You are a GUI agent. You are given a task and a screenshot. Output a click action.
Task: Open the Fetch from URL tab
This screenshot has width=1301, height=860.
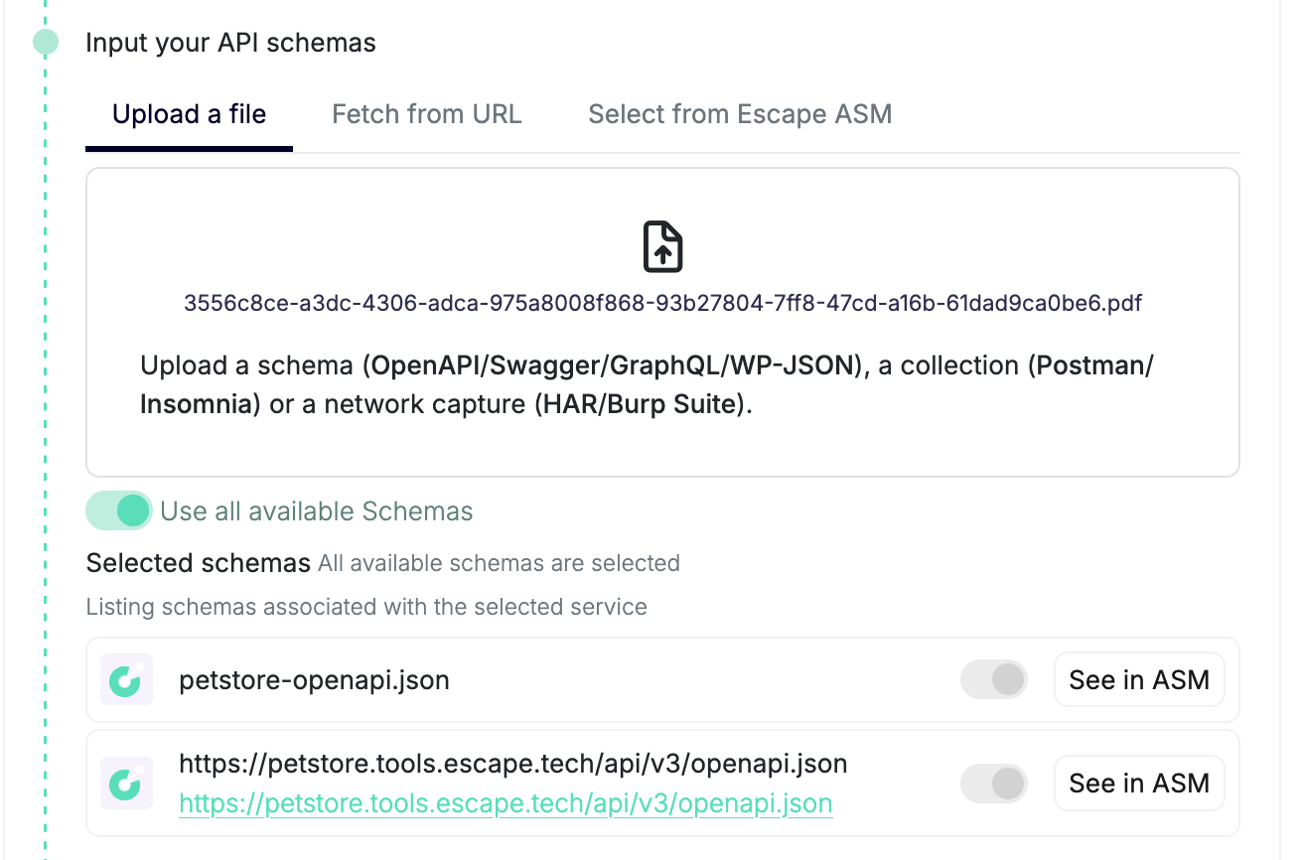426,114
